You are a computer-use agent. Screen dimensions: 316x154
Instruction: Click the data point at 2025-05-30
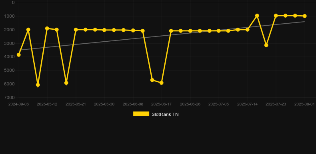104,30
